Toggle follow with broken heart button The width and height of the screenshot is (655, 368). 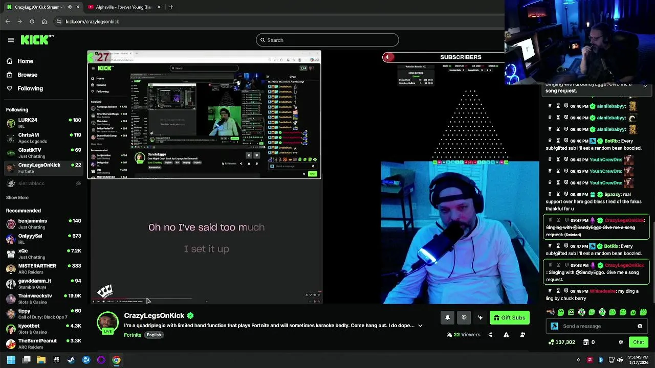(x=464, y=318)
